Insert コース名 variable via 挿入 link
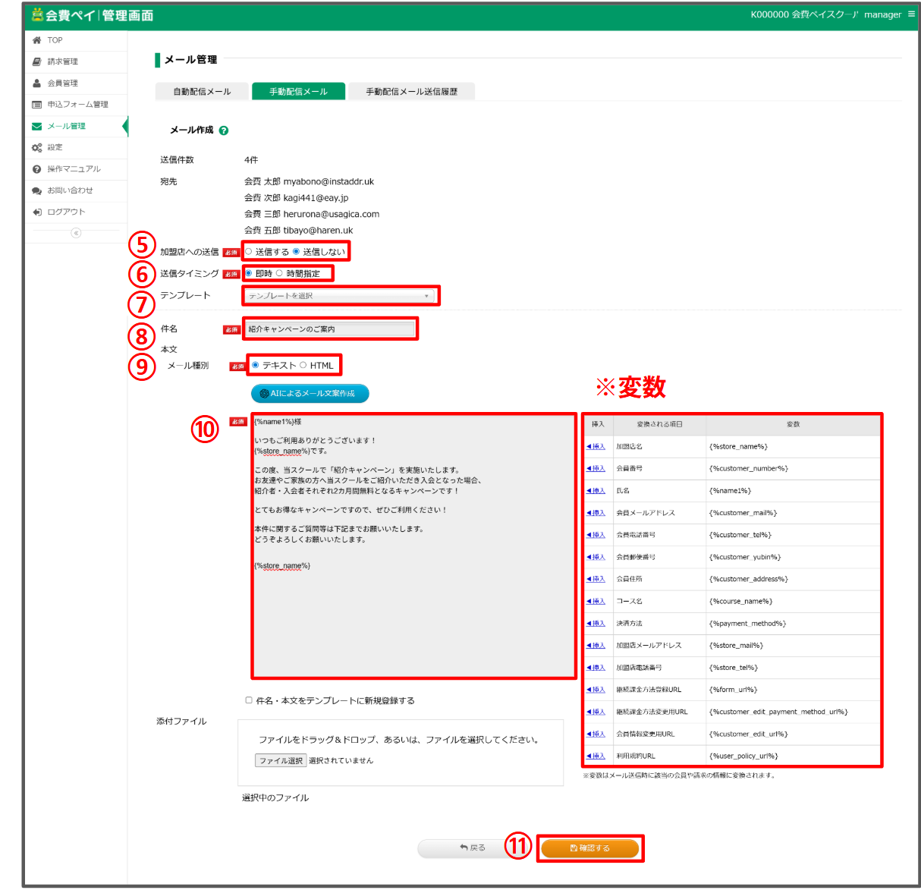Screen dimensions: 921x890 pos(596,602)
